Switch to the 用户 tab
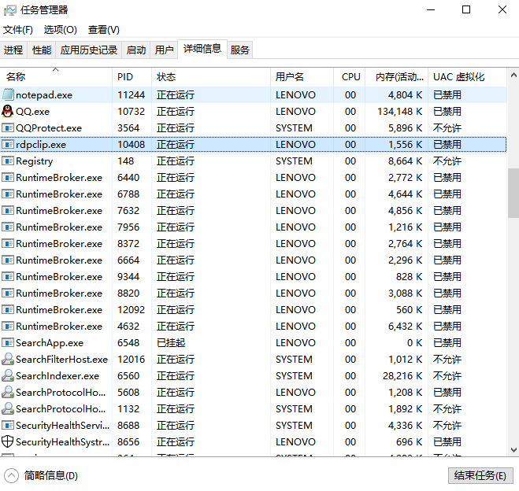 point(164,50)
